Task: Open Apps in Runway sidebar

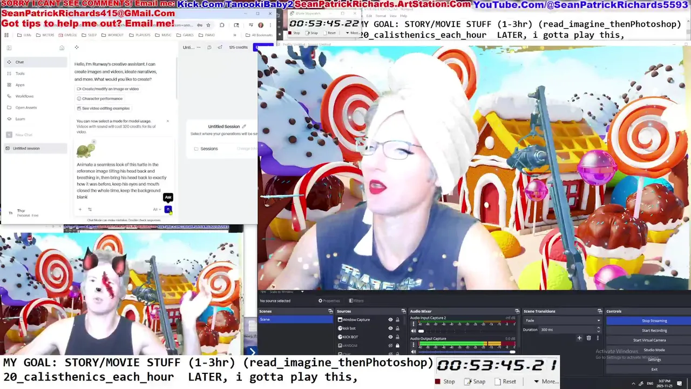Action: click(x=35, y=85)
